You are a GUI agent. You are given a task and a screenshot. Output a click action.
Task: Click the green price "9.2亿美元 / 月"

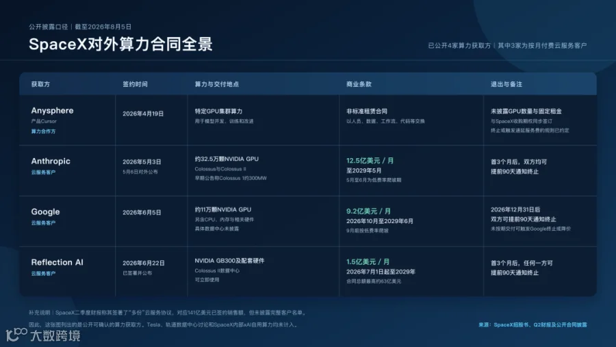click(x=368, y=211)
